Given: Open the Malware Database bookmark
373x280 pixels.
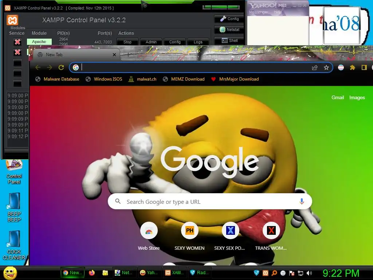Looking at the screenshot, I should [x=57, y=79].
